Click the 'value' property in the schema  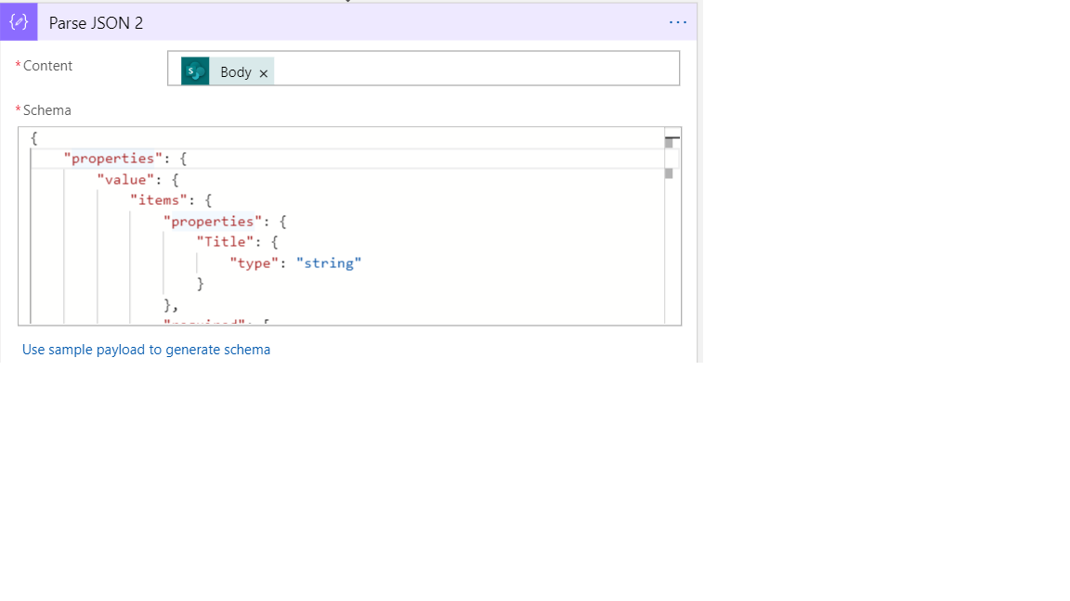point(125,178)
